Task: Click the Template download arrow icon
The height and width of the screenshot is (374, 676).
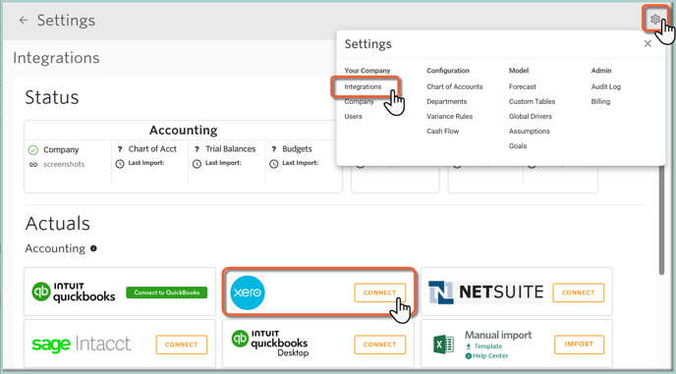Action: click(x=469, y=347)
